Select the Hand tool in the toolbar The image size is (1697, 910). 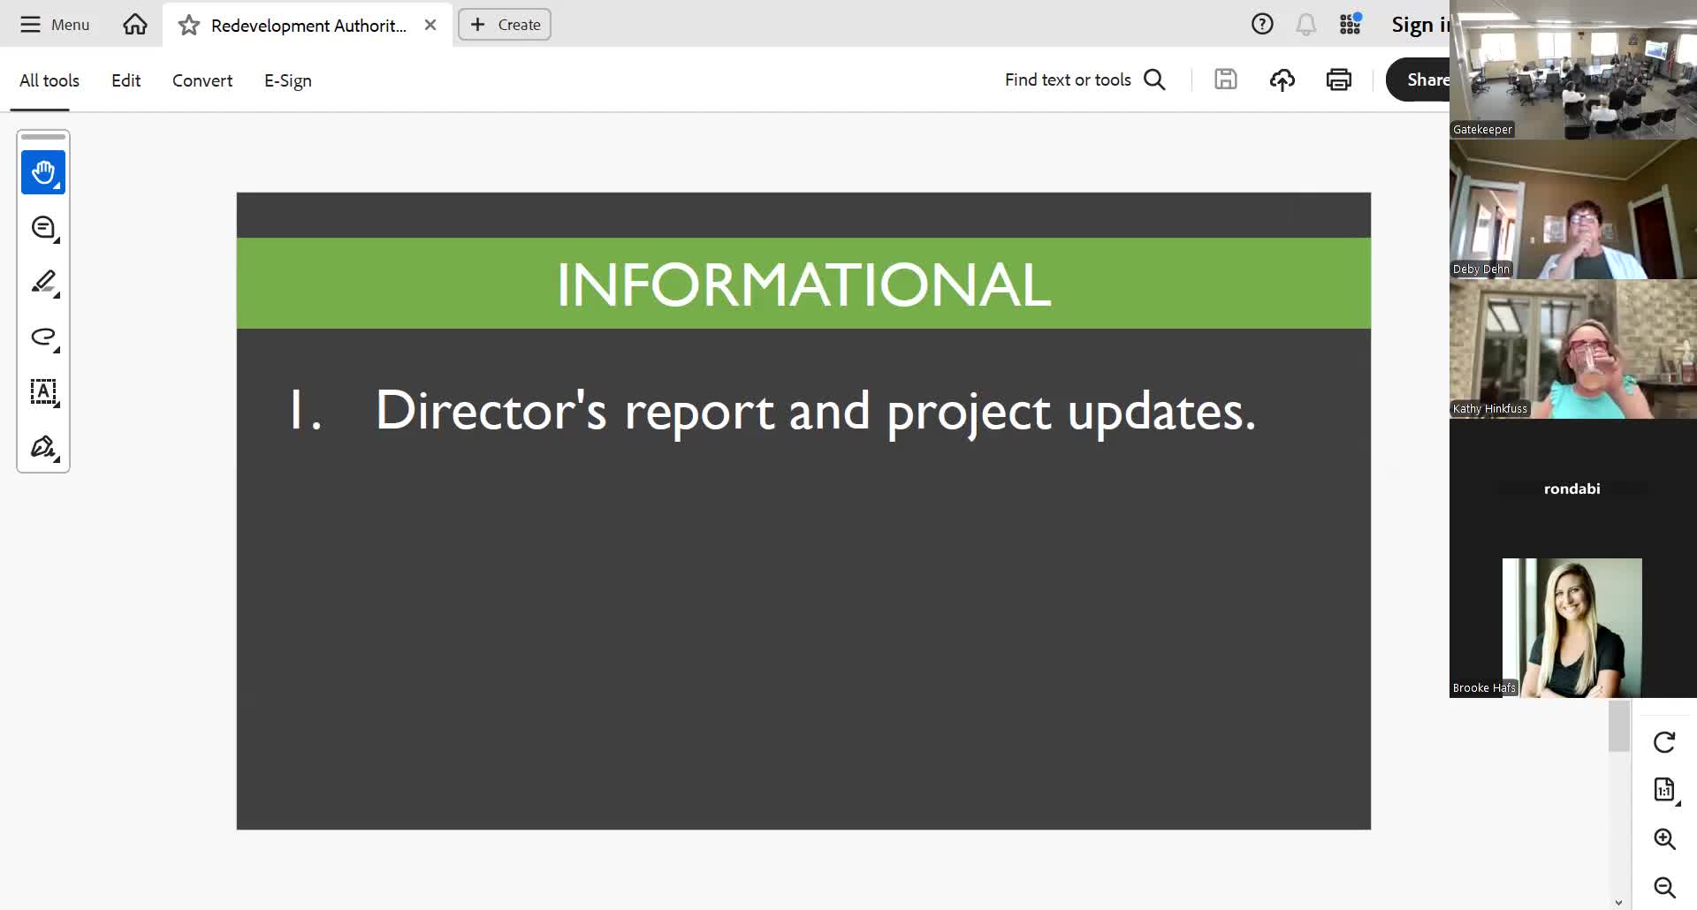[x=43, y=172]
